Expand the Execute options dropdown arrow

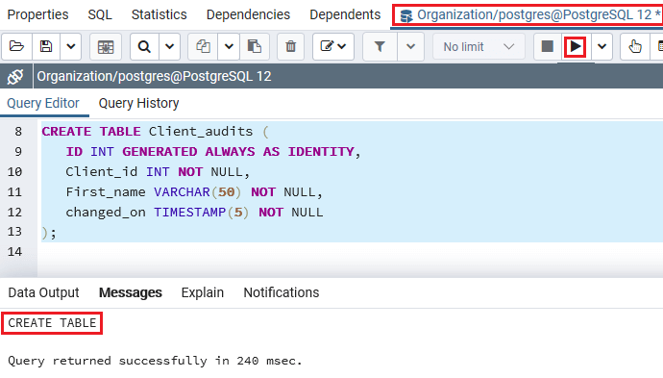coord(602,46)
